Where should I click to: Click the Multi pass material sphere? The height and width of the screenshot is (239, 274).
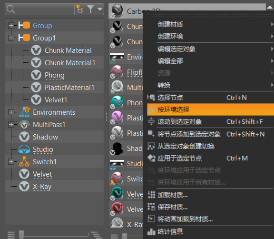[117, 87]
